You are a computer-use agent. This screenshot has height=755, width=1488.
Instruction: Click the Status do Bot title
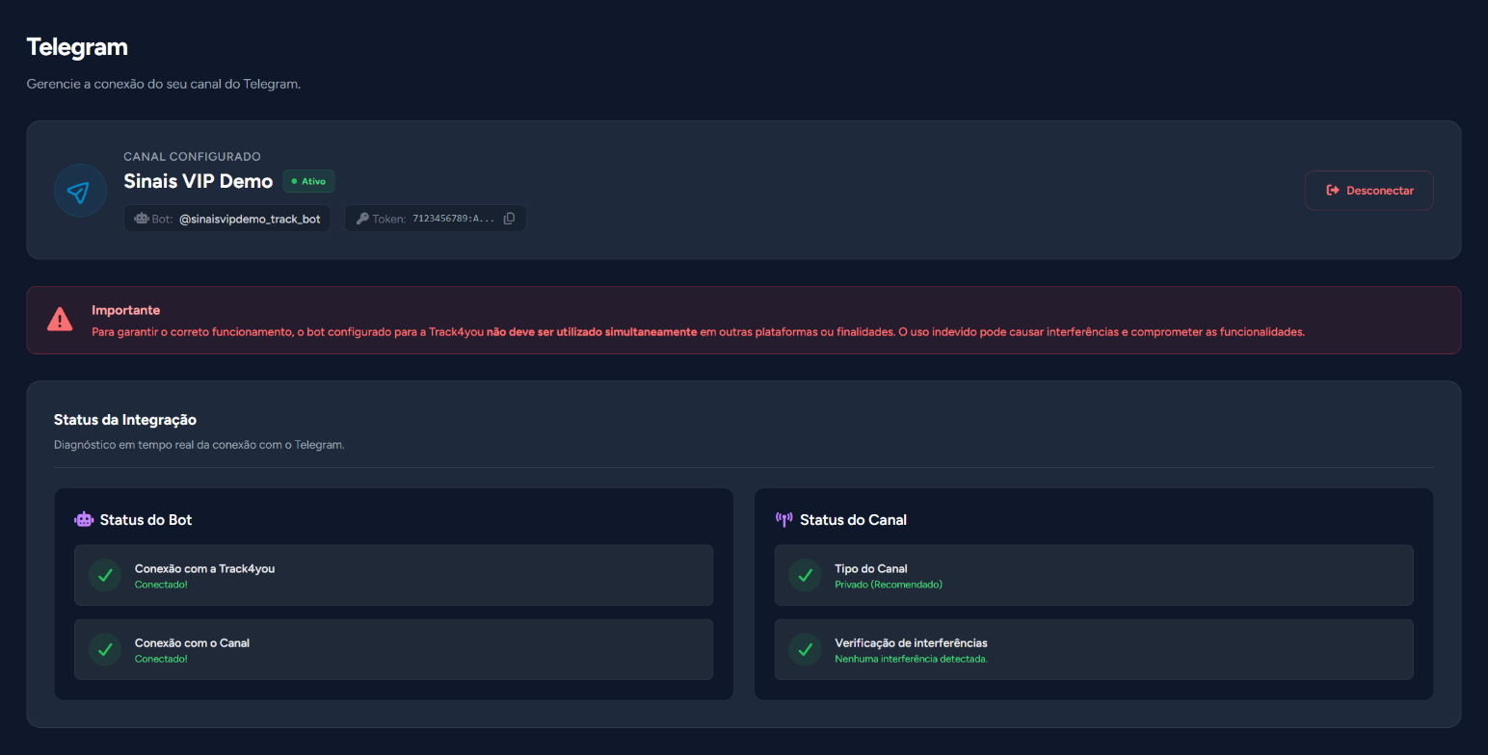coord(146,520)
